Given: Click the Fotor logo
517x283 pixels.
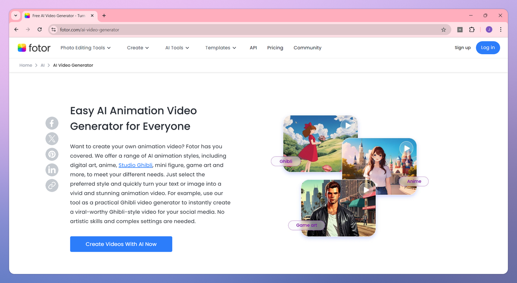Looking at the screenshot, I should pos(34,48).
